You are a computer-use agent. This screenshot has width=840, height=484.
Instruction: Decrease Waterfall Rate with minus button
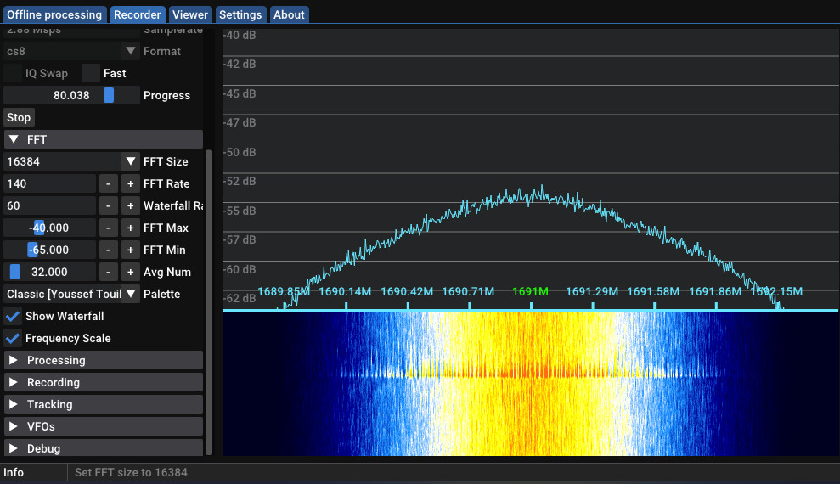(x=108, y=205)
